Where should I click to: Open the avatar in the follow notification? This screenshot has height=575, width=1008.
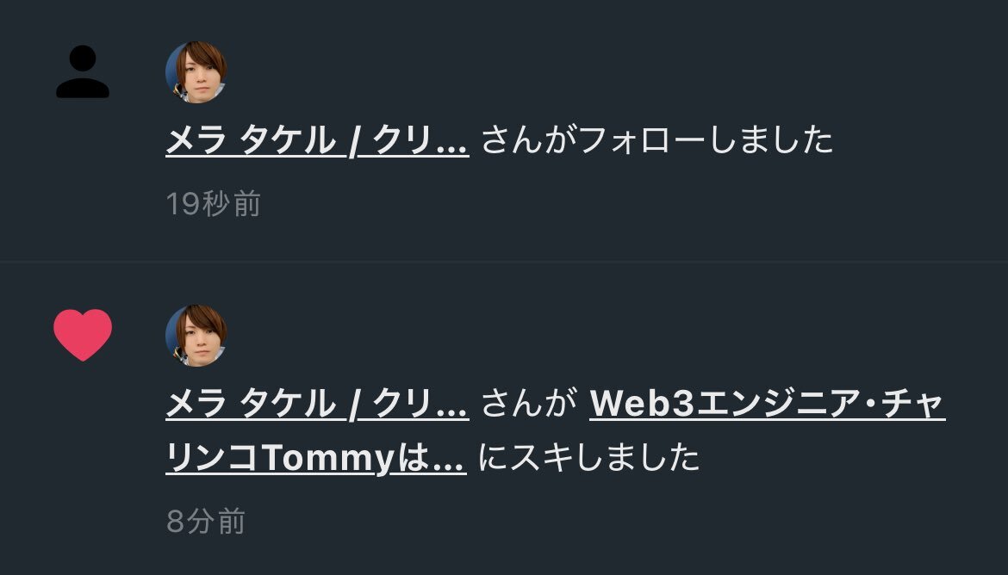click(196, 72)
